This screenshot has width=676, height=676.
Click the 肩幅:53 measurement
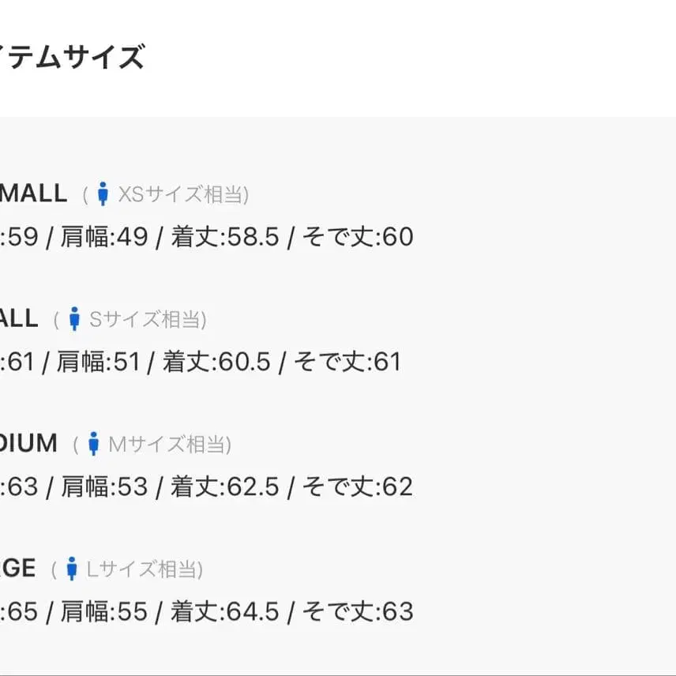pos(104,486)
